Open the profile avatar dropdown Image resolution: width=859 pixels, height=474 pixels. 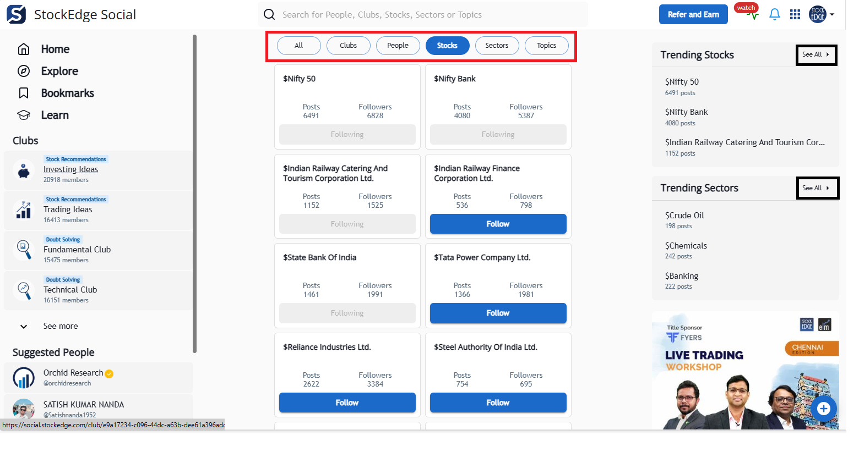[821, 14]
